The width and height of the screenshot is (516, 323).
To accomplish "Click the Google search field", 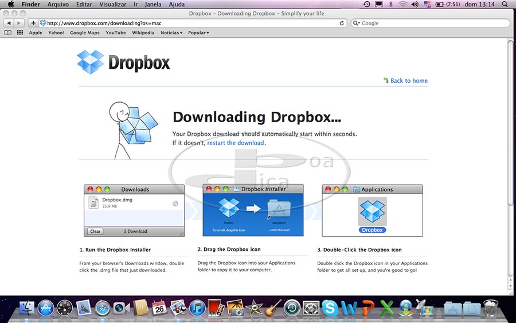I will point(431,23).
